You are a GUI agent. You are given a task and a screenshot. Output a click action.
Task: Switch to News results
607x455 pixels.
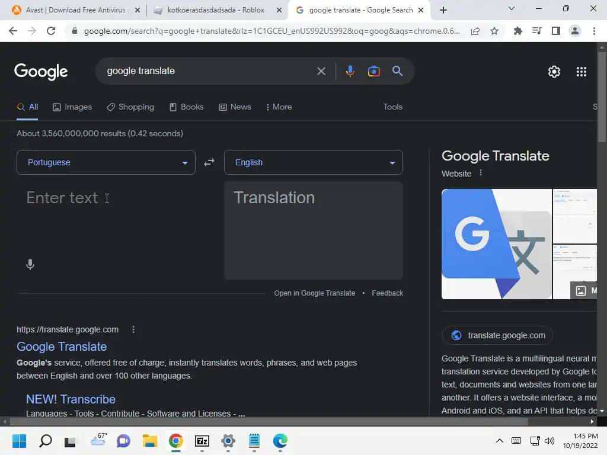(x=235, y=107)
